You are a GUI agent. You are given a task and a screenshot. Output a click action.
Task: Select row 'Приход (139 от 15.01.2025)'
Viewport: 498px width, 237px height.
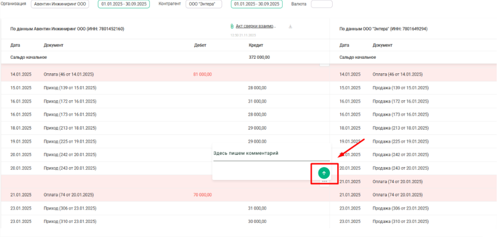click(x=70, y=88)
